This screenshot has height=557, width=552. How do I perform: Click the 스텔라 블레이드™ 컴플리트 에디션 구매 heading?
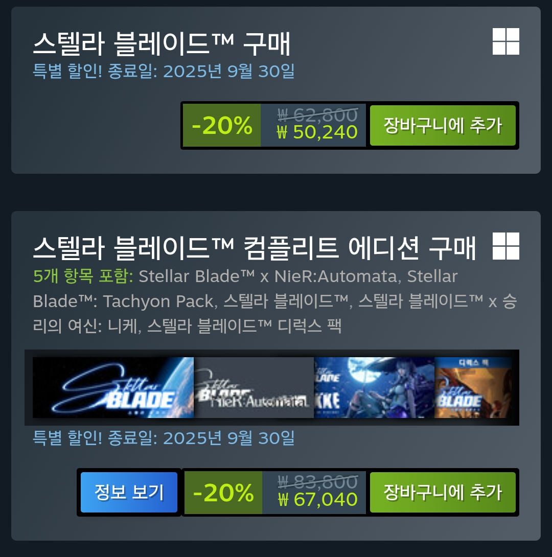255,248
